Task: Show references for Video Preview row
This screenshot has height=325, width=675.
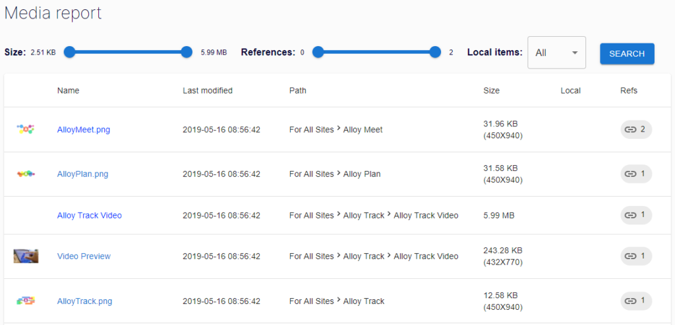Action: click(x=636, y=256)
